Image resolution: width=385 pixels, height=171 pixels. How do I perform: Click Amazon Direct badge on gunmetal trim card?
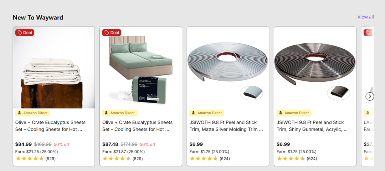294,113
